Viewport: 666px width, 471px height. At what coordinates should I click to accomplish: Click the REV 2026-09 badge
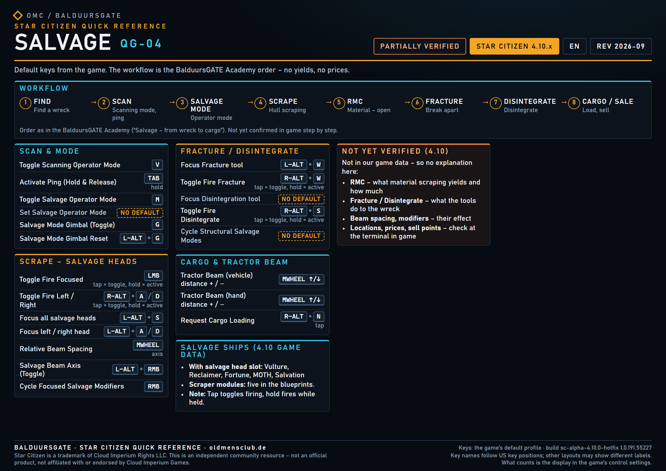(621, 46)
